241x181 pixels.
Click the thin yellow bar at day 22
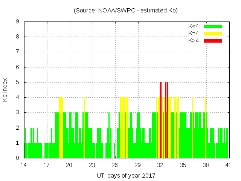pos(84,127)
